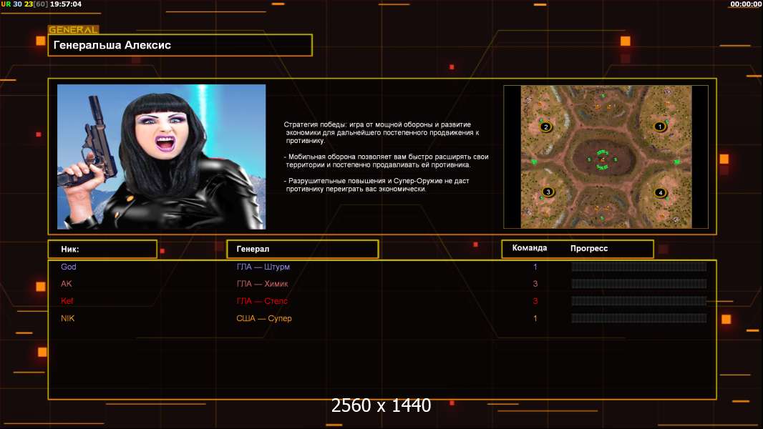Viewport: 763px width, 429px height.
Task: Click General Alexis portrait image
Action: [x=161, y=157]
